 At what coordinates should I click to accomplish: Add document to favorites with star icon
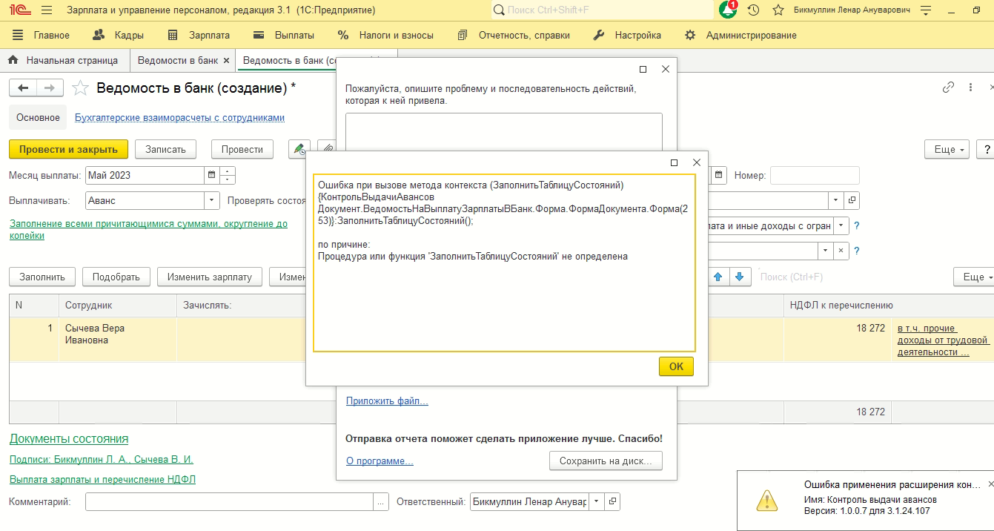(x=82, y=88)
